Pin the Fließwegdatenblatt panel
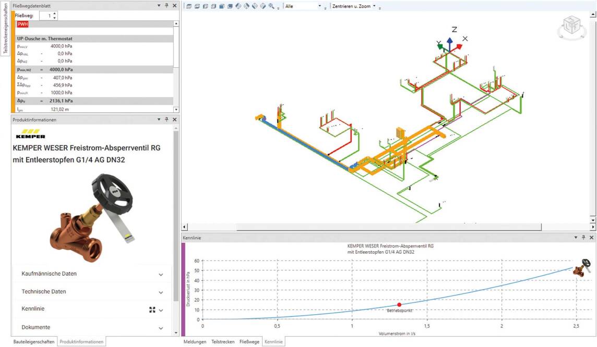597x347 pixels. coord(166,6)
